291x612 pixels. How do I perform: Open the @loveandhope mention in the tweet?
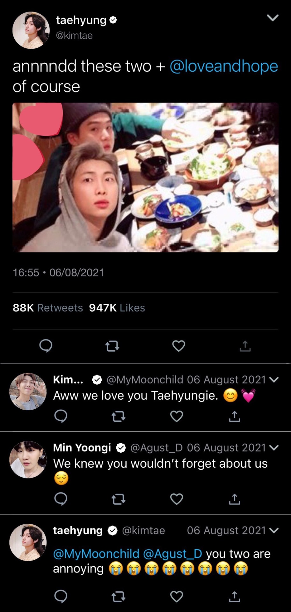pyautogui.click(x=224, y=66)
